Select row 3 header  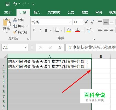(4, 76)
